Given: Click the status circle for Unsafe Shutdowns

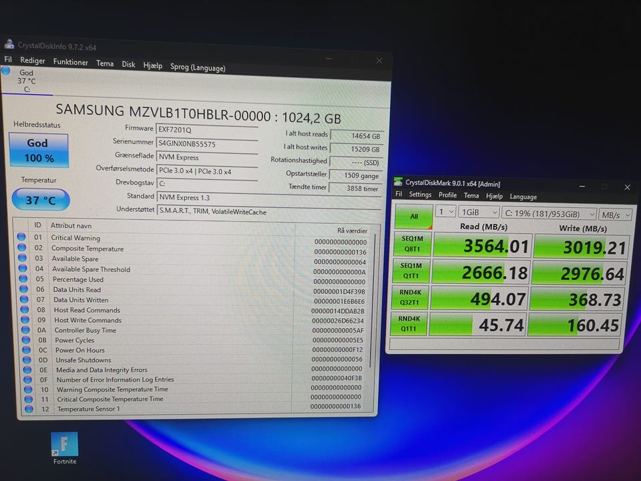Looking at the screenshot, I should (x=27, y=359).
